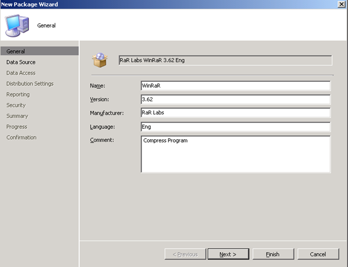Select the General wizard step

[x=40, y=51]
